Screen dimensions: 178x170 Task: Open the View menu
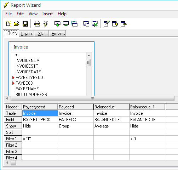click(33, 14)
